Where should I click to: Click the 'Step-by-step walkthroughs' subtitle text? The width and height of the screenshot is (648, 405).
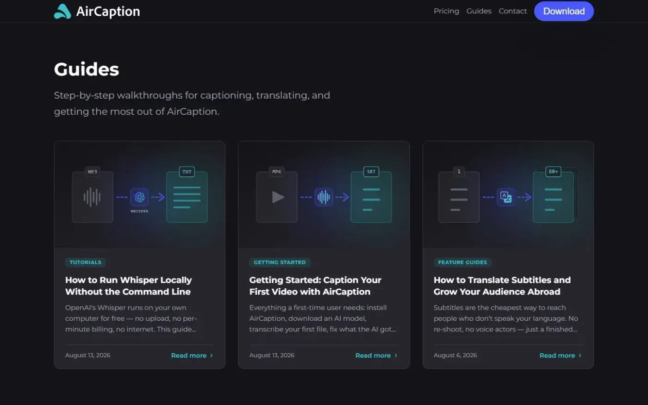pyautogui.click(x=192, y=103)
